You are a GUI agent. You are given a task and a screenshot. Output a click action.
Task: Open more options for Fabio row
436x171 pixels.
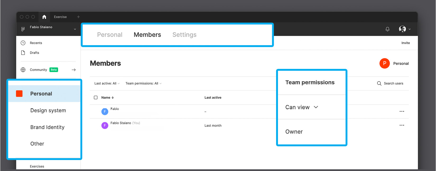(402, 111)
